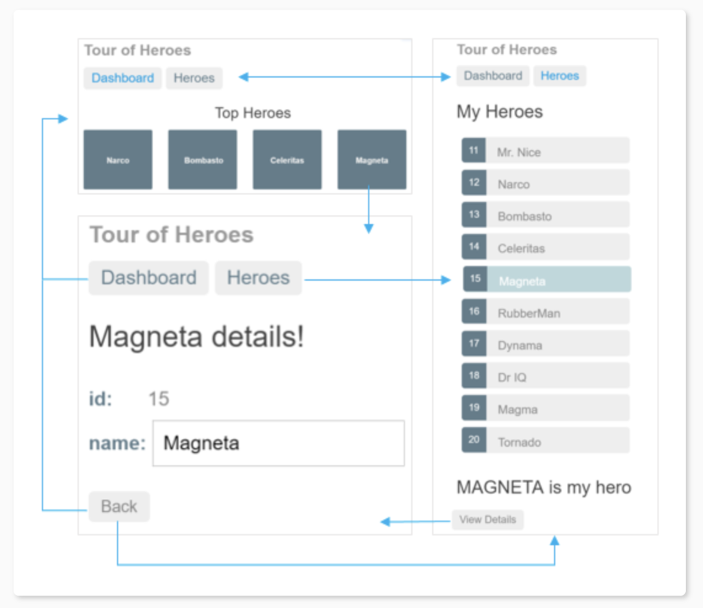Select Mr. Nice in the heroes list
The width and height of the screenshot is (703, 608).
coord(546,152)
